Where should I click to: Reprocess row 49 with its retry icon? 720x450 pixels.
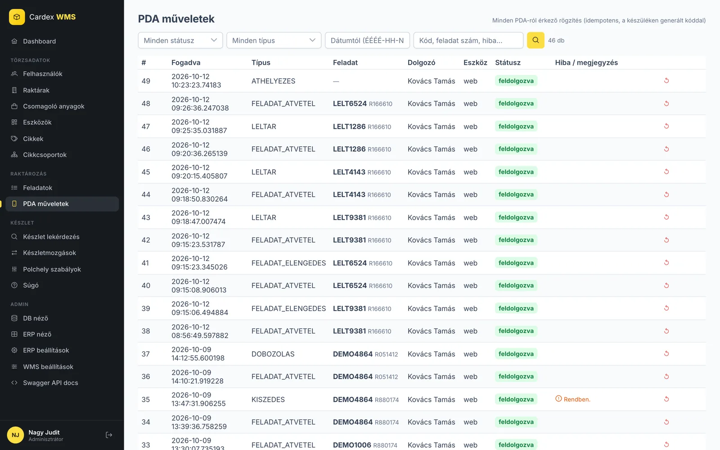[666, 81]
